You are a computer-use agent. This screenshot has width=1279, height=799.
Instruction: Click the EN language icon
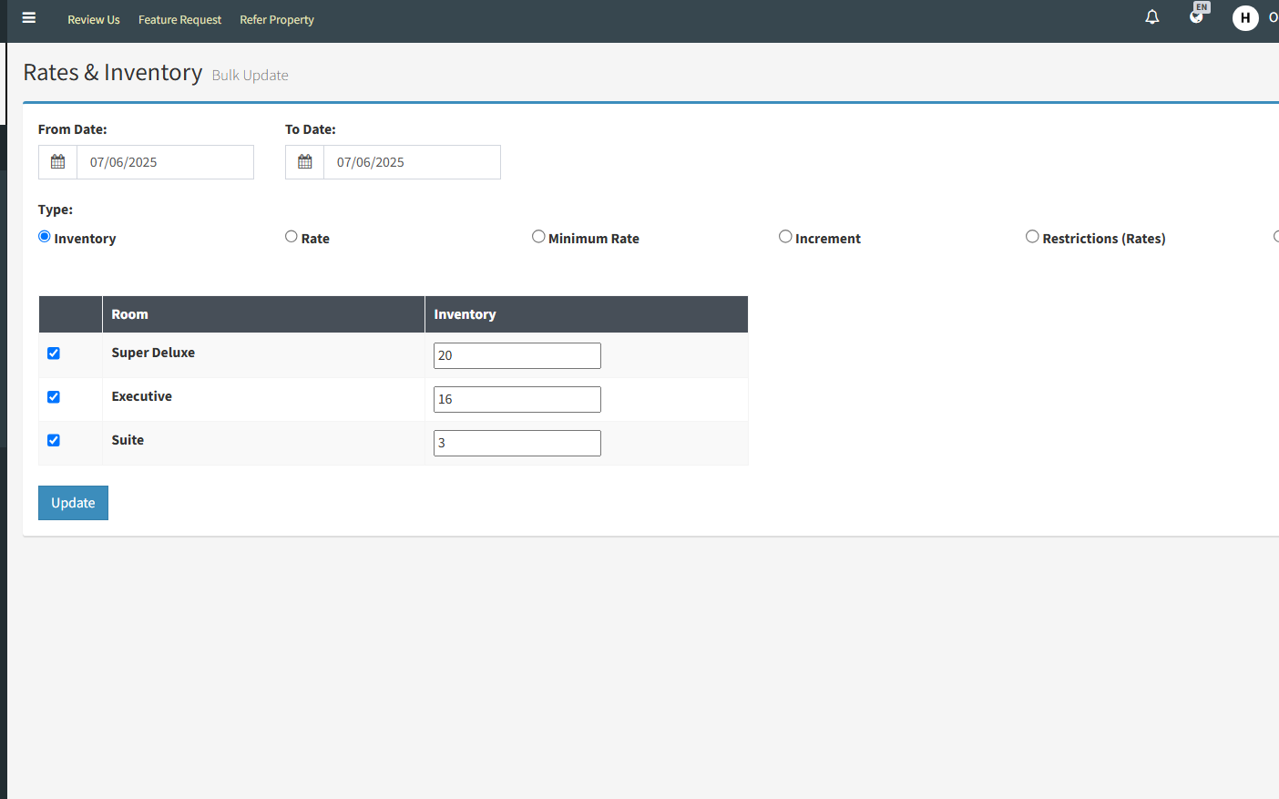coord(1199,13)
